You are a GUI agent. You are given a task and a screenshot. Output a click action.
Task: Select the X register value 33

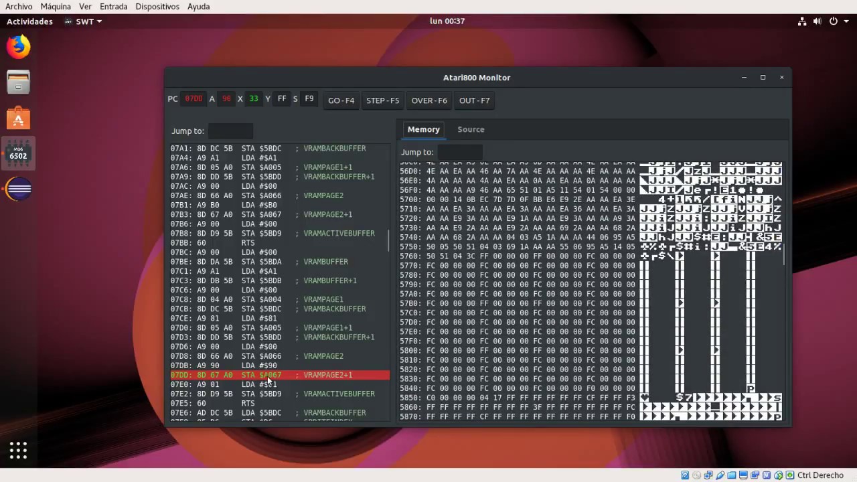pyautogui.click(x=253, y=99)
